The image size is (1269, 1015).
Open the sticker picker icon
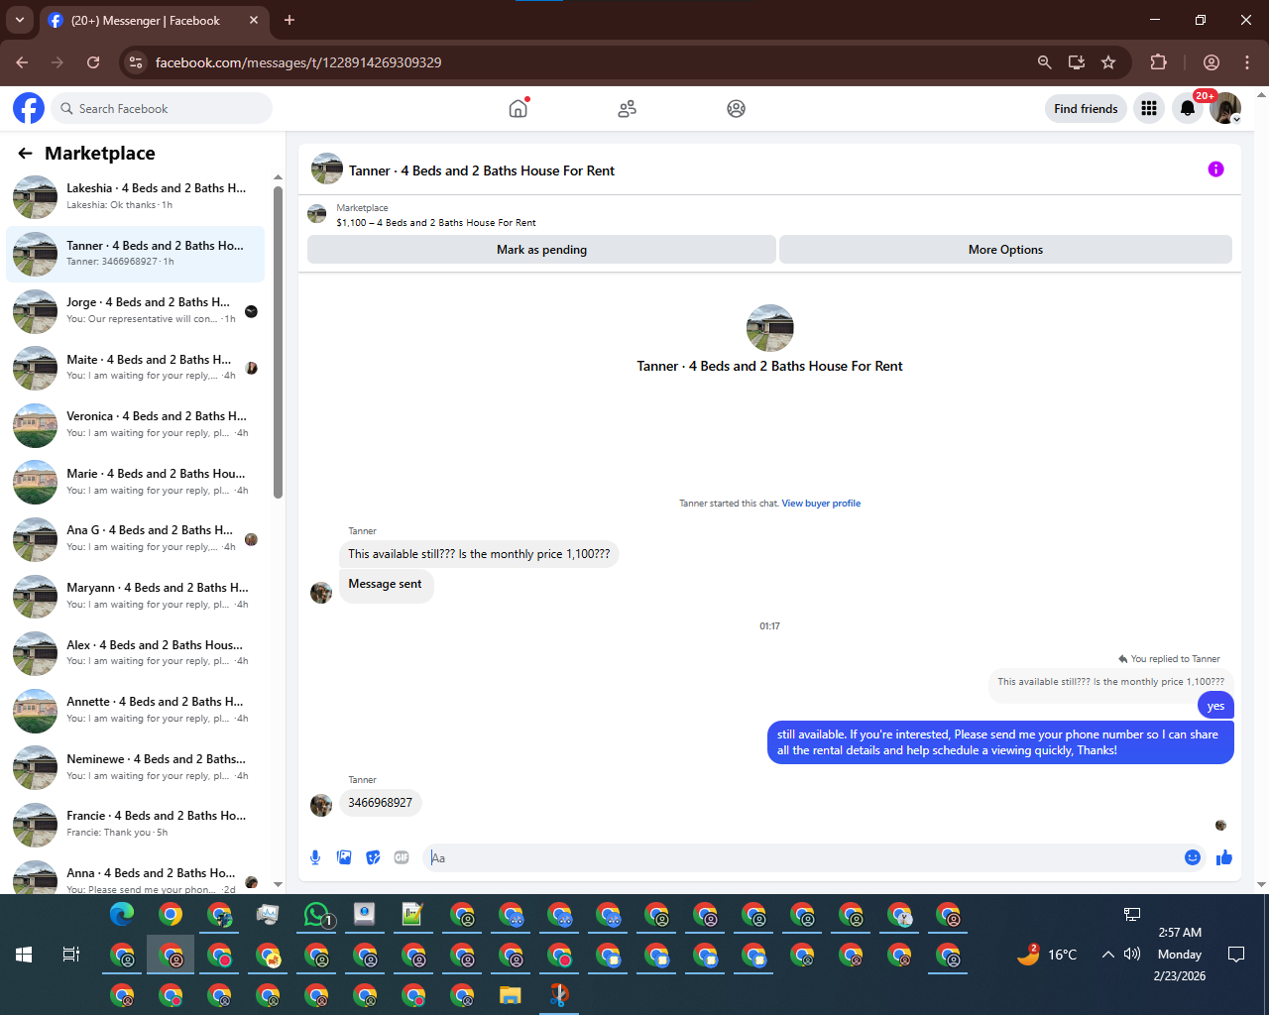373,857
